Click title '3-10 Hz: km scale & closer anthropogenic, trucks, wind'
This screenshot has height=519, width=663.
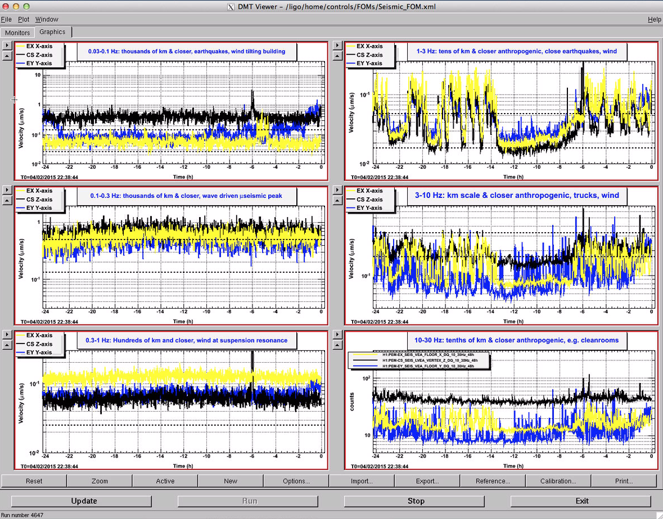point(517,196)
